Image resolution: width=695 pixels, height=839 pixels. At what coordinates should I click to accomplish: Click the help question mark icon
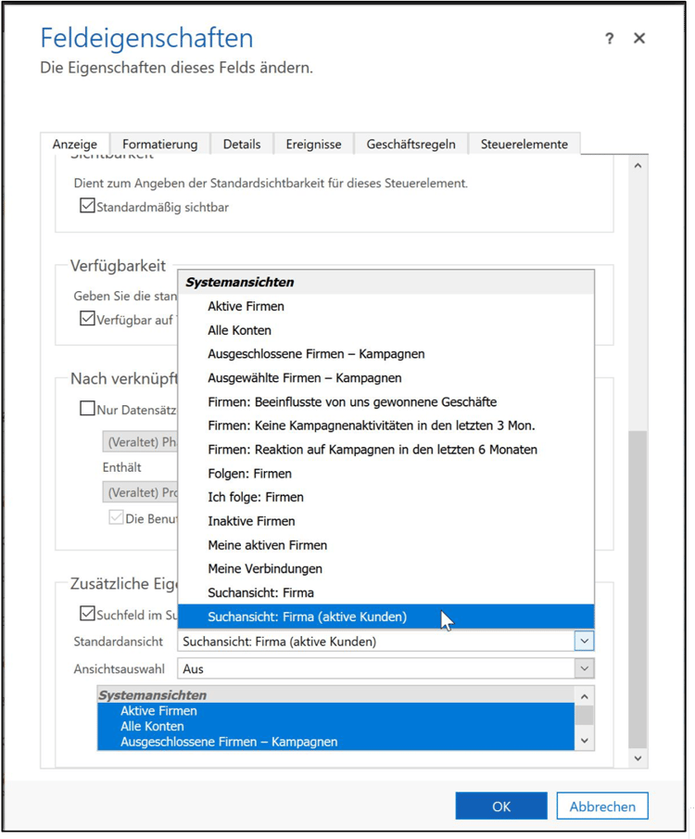(x=609, y=39)
